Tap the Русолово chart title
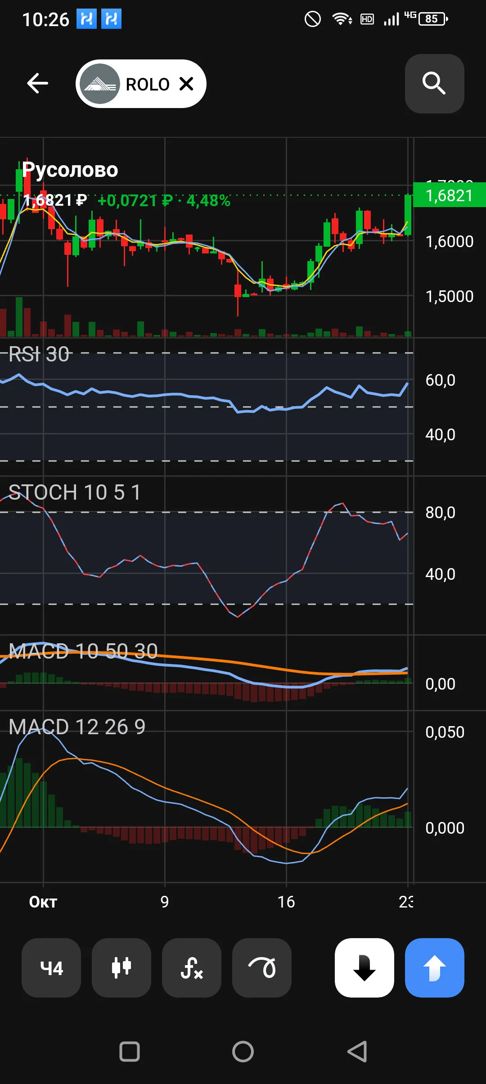 70,170
